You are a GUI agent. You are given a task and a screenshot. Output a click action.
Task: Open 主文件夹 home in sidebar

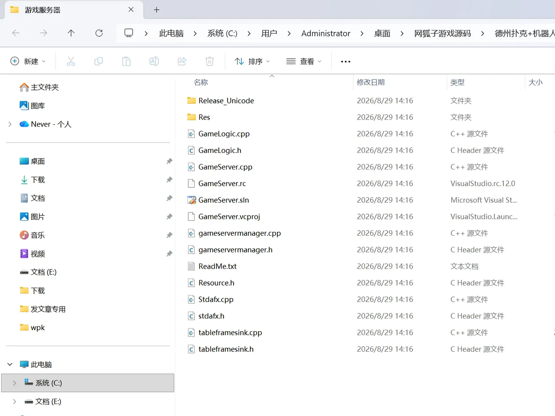coord(39,87)
